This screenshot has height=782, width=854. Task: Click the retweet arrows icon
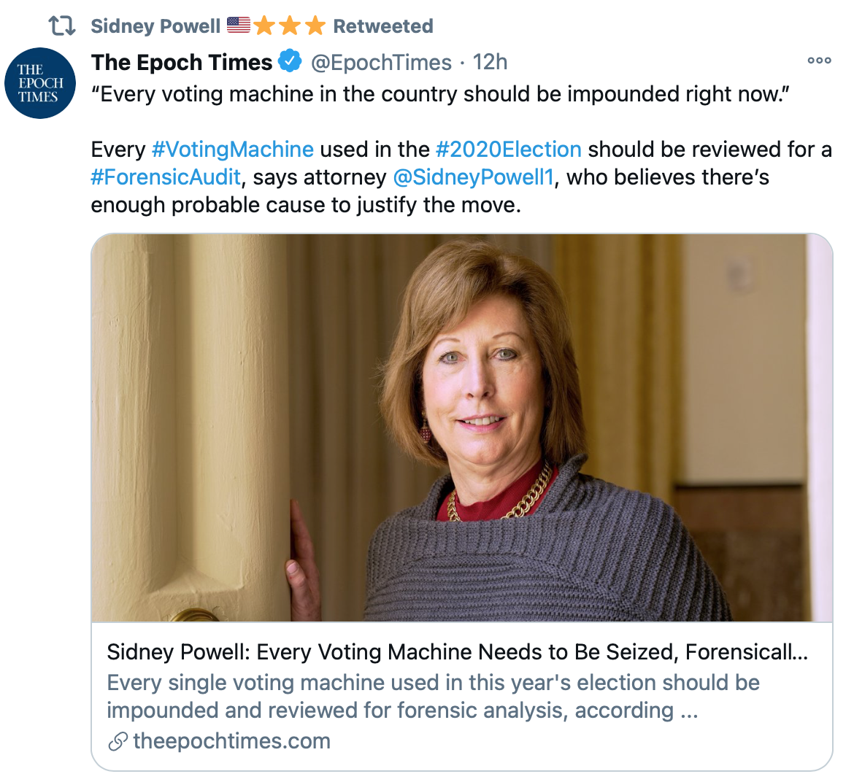pyautogui.click(x=62, y=26)
